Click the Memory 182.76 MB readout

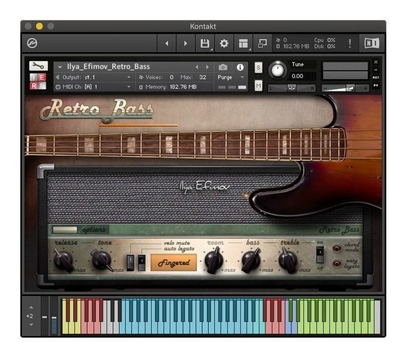[x=168, y=87]
